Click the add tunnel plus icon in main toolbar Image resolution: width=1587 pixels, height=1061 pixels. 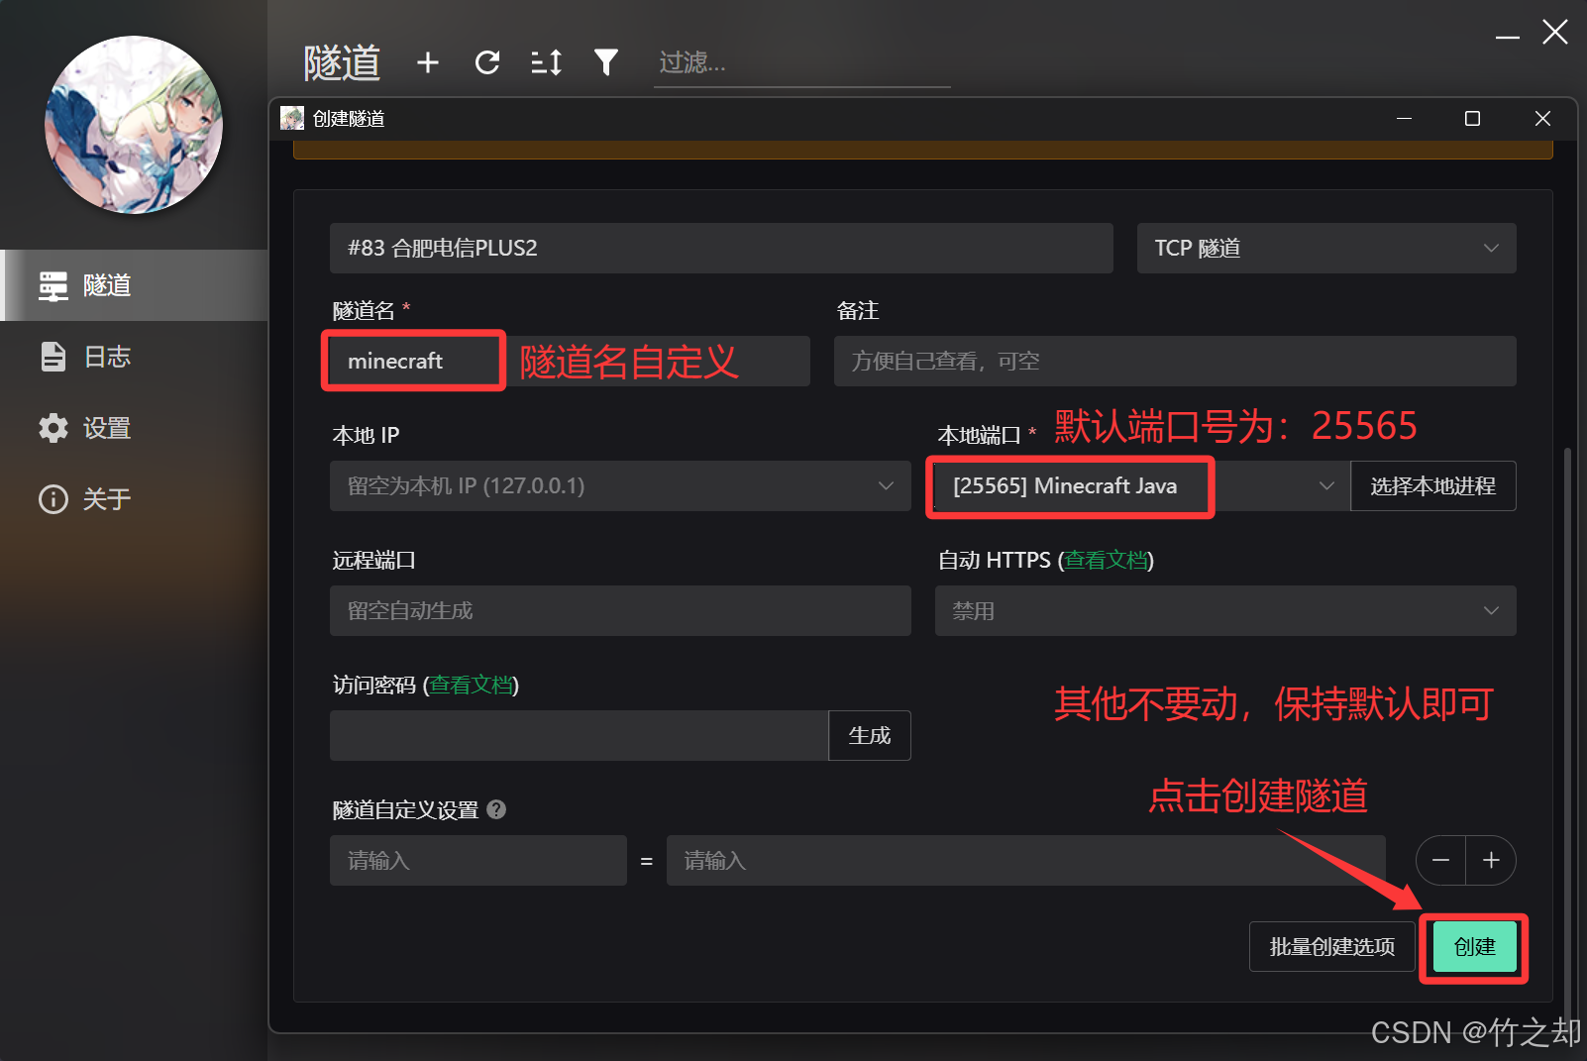[x=427, y=62]
